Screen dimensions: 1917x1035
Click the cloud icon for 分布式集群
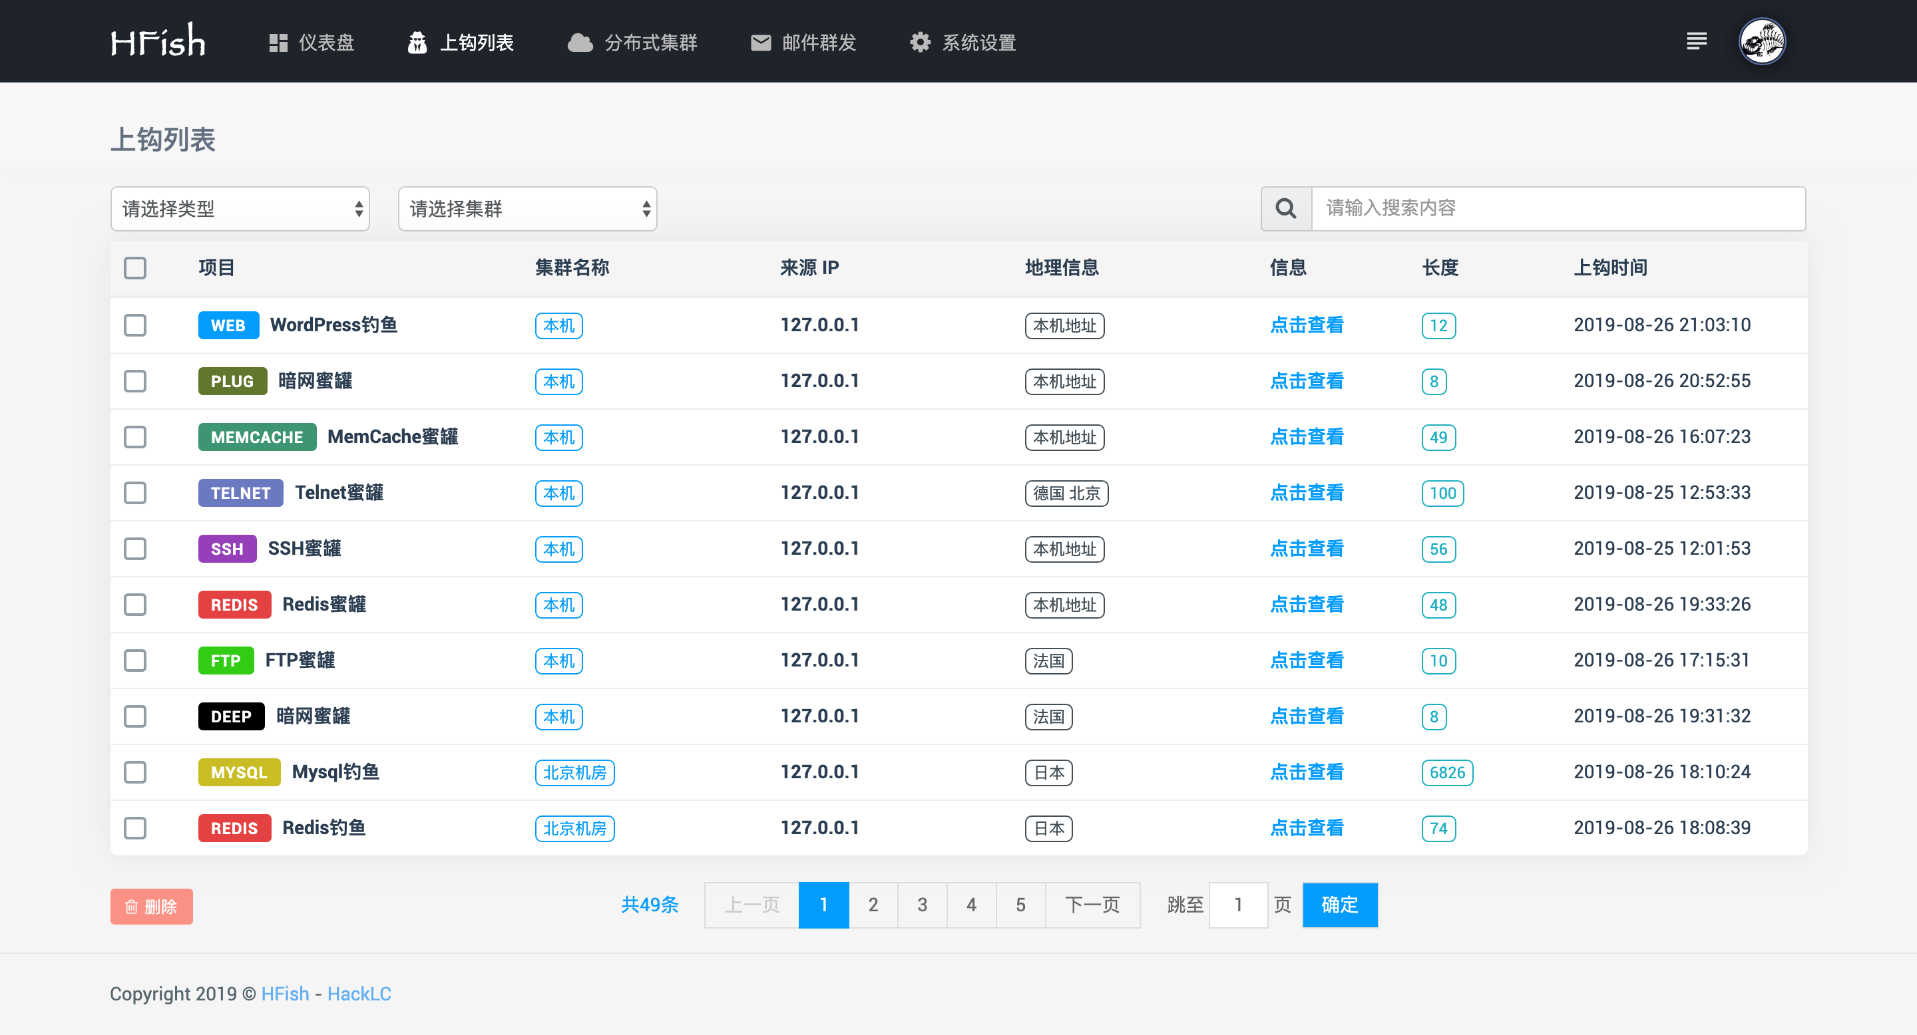(580, 43)
